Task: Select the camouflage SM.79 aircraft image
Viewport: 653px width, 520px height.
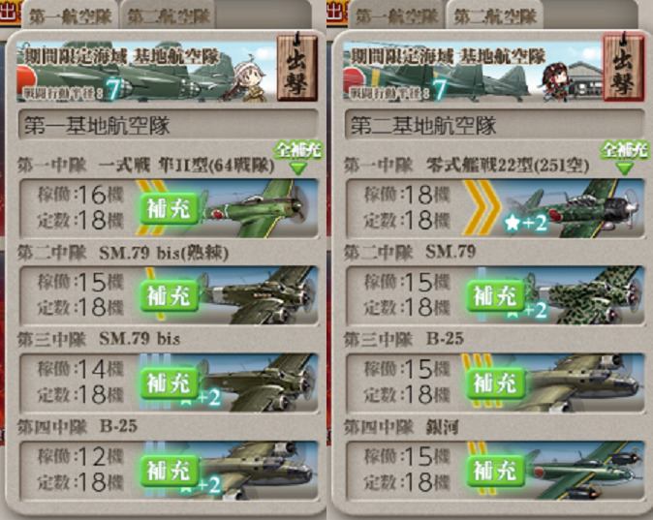Action: (x=585, y=295)
